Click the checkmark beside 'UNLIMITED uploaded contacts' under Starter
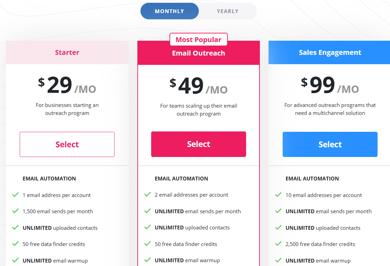Image resolution: width=390 pixels, height=266 pixels. tap(15, 228)
